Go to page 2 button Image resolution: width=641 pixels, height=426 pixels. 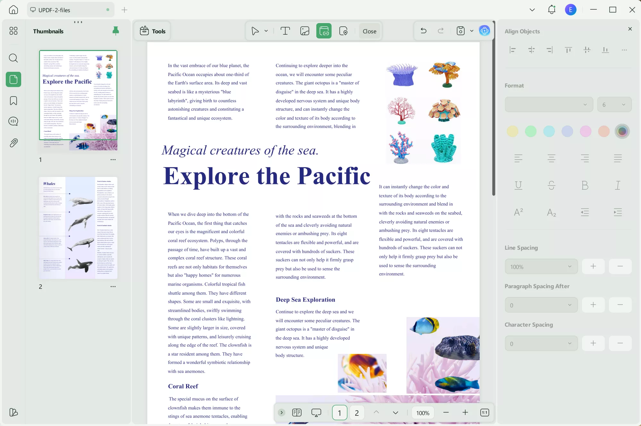pyautogui.click(x=356, y=413)
